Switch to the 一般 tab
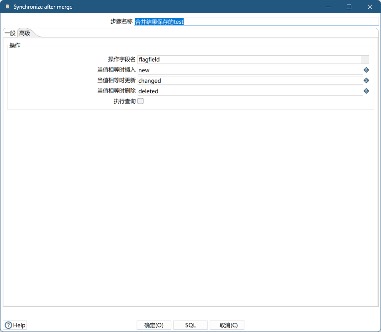 tap(10, 33)
